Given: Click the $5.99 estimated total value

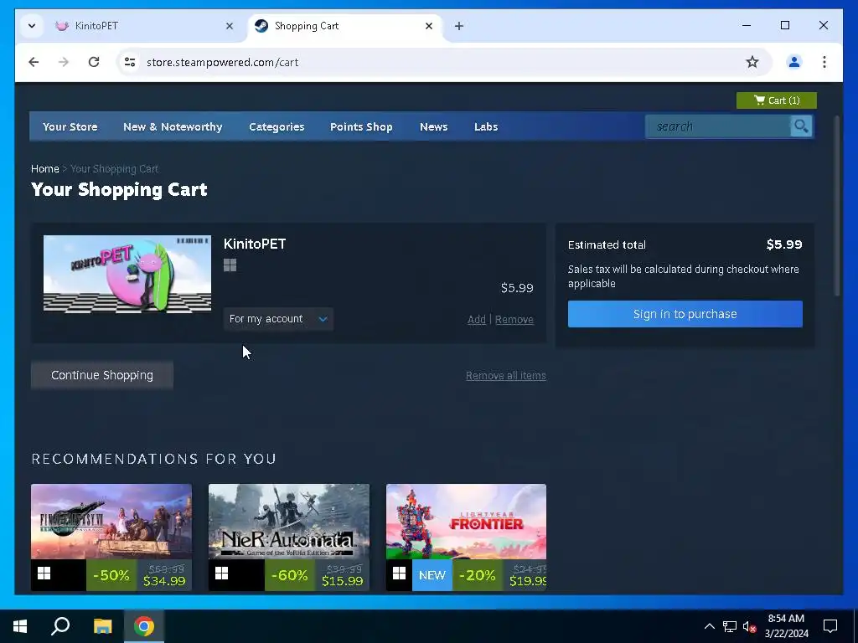Looking at the screenshot, I should (784, 244).
